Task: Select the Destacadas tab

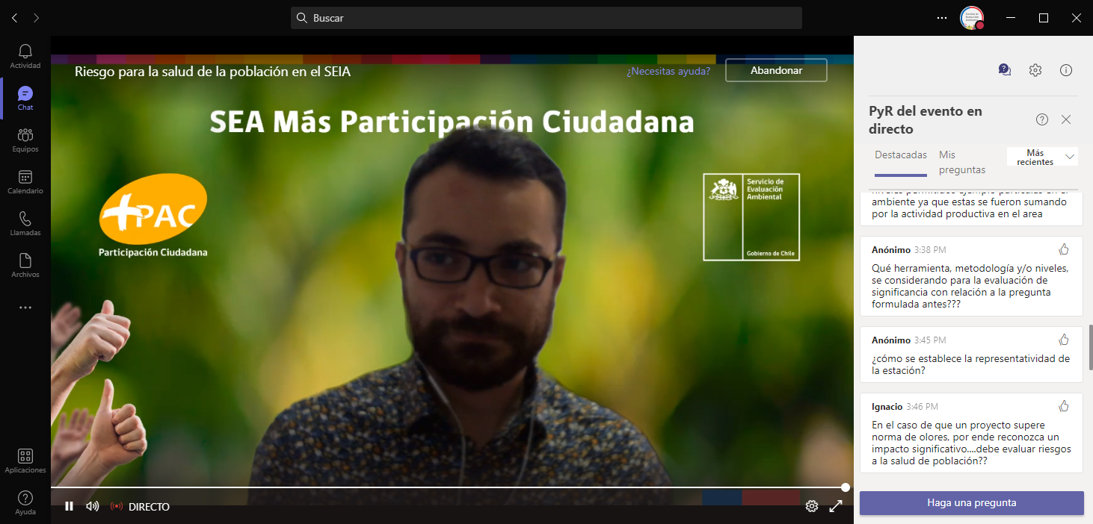Action: 900,155
